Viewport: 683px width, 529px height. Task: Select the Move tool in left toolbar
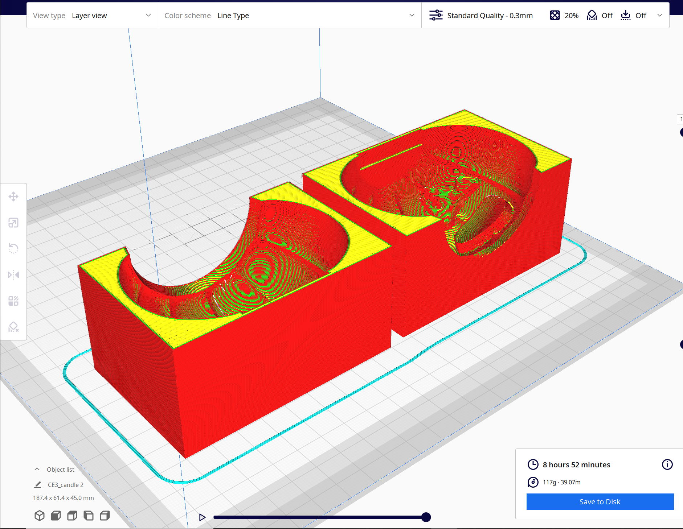pyautogui.click(x=13, y=197)
